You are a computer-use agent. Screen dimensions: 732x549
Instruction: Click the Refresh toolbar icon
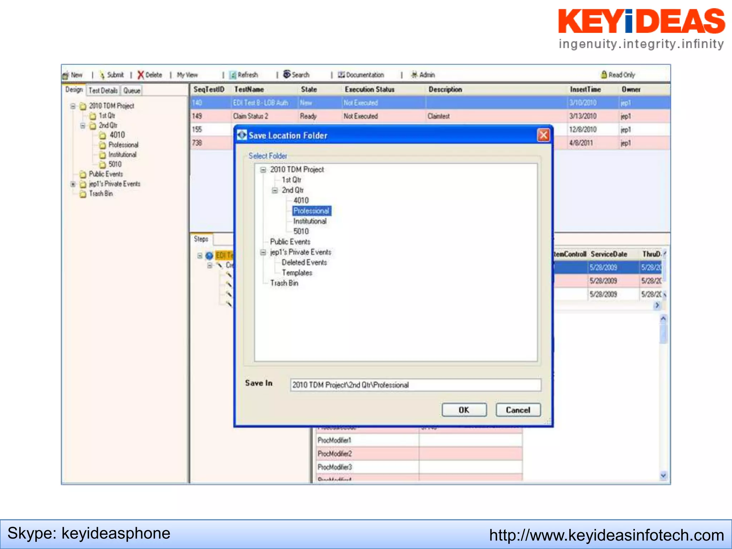(233, 75)
